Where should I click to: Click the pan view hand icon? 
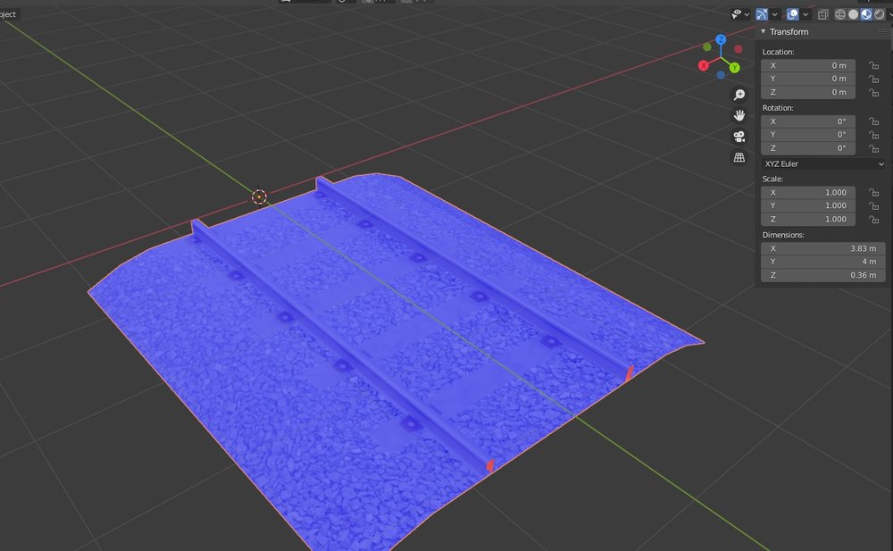[x=739, y=115]
